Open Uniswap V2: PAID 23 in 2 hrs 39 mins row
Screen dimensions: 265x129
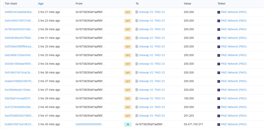[151, 98]
